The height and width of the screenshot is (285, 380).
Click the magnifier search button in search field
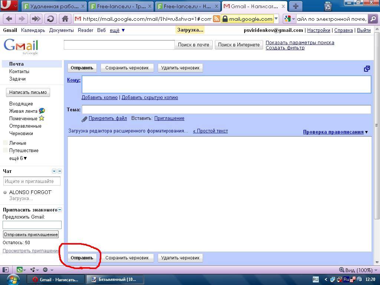[373, 19]
